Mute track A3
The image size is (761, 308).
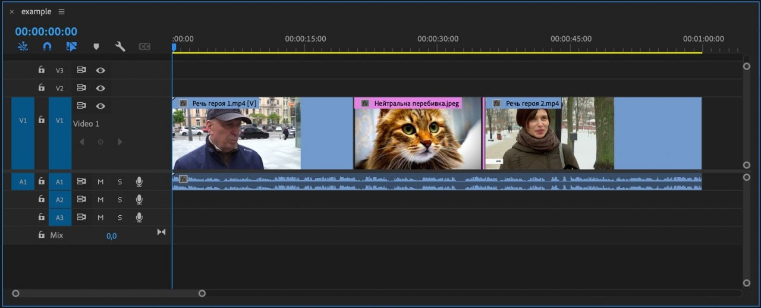coord(100,218)
